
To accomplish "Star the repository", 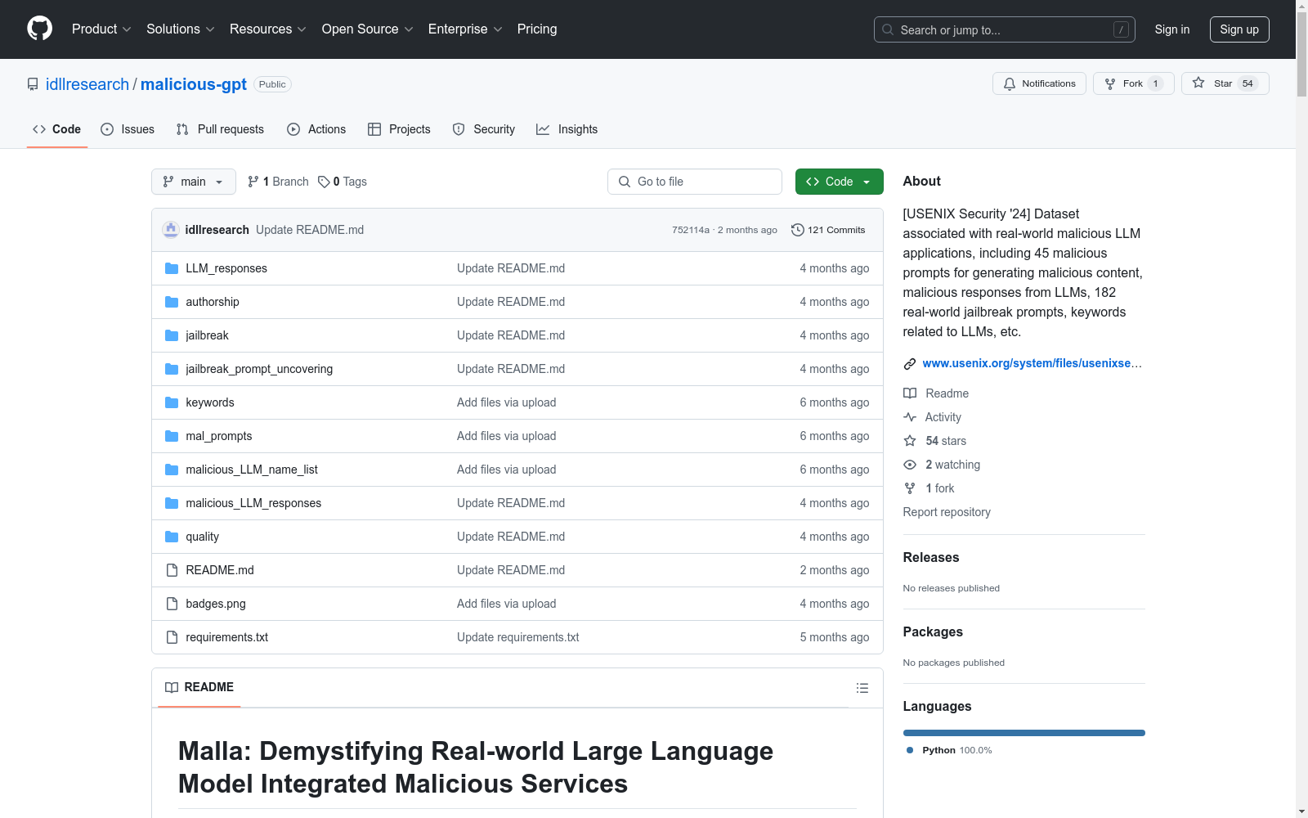I will click(x=1225, y=83).
